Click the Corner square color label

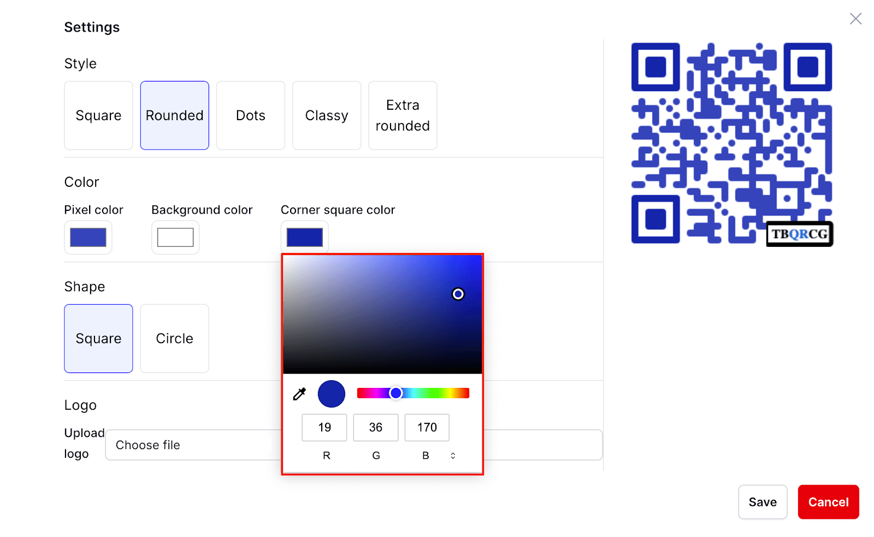(338, 210)
